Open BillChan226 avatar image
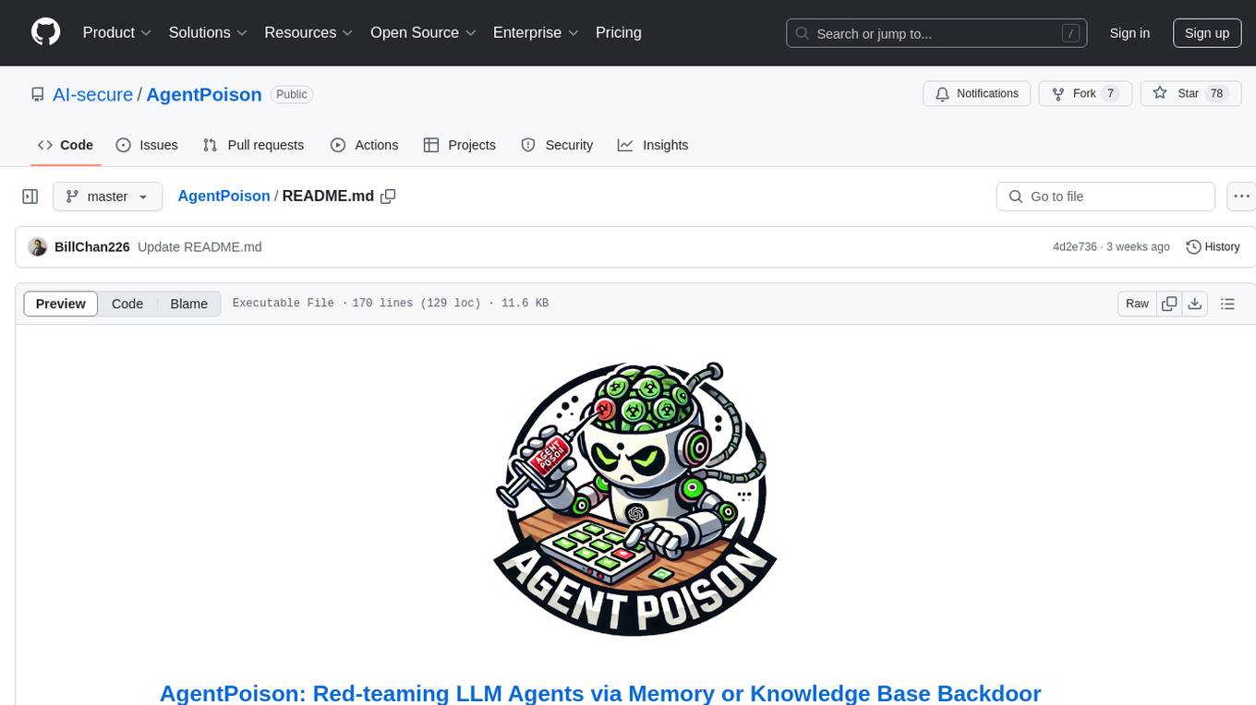 coord(37,246)
